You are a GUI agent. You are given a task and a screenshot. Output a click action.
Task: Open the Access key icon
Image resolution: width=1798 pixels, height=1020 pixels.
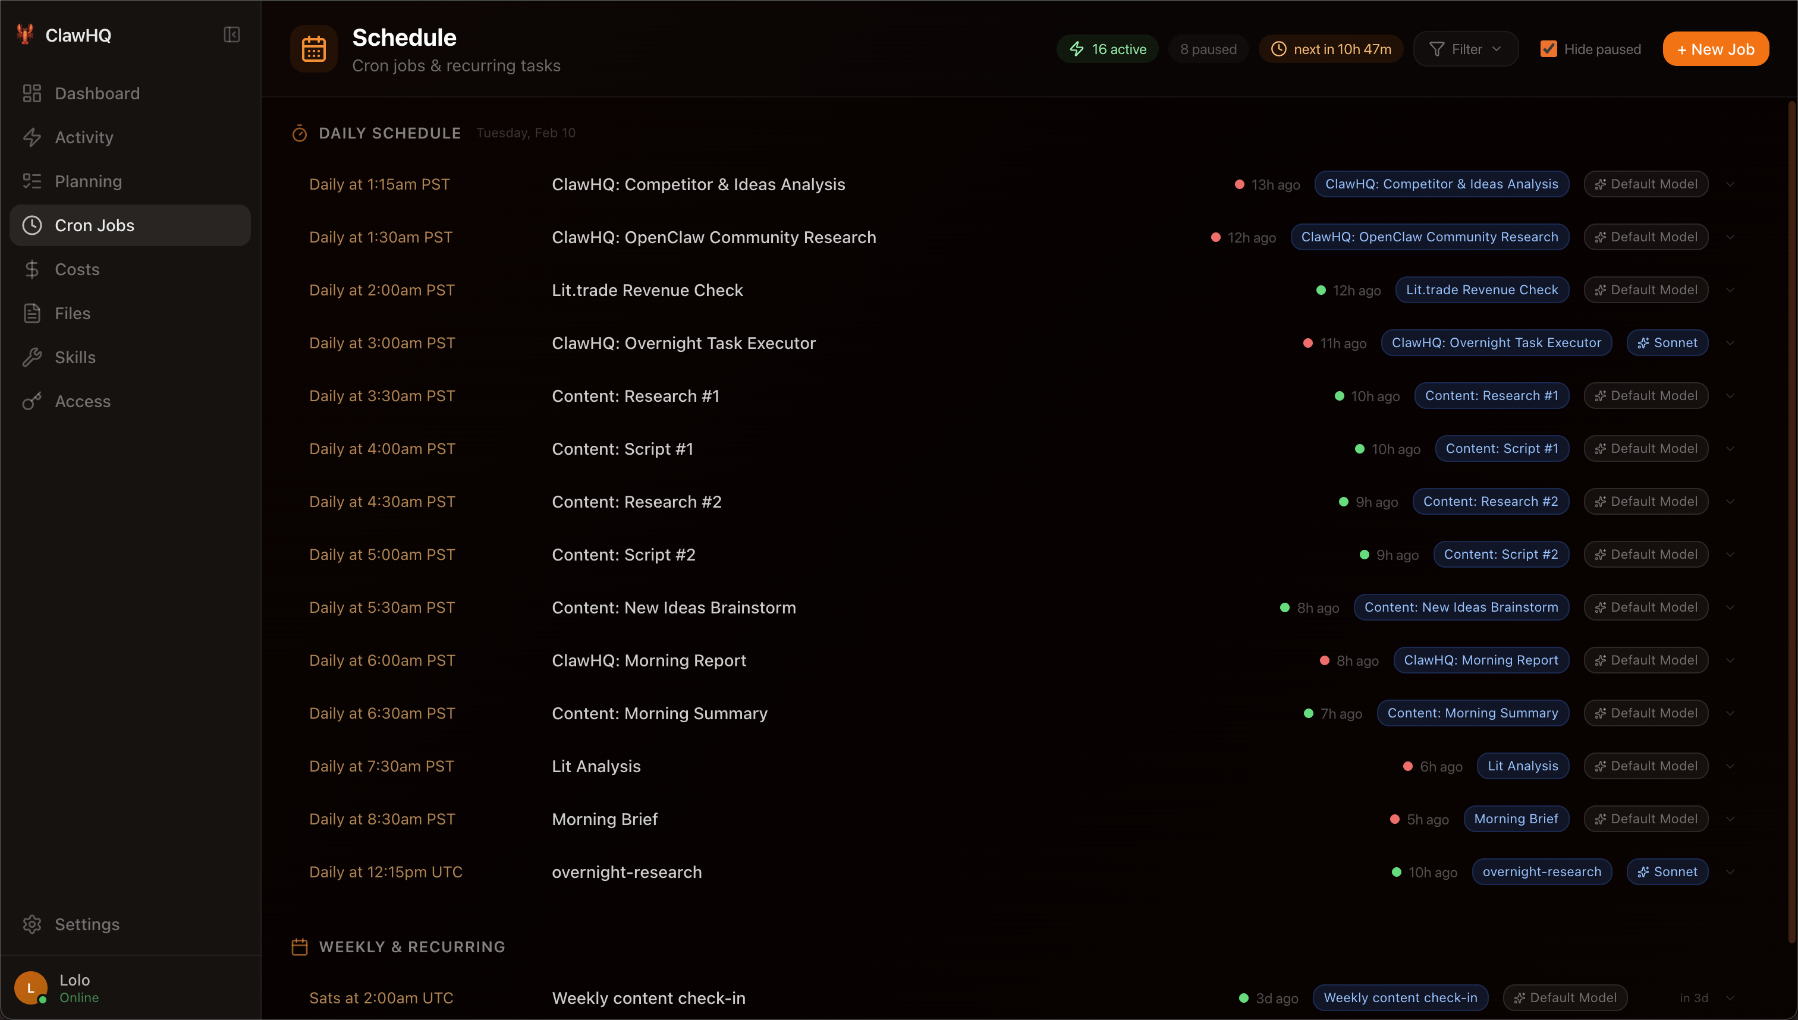pyautogui.click(x=32, y=401)
